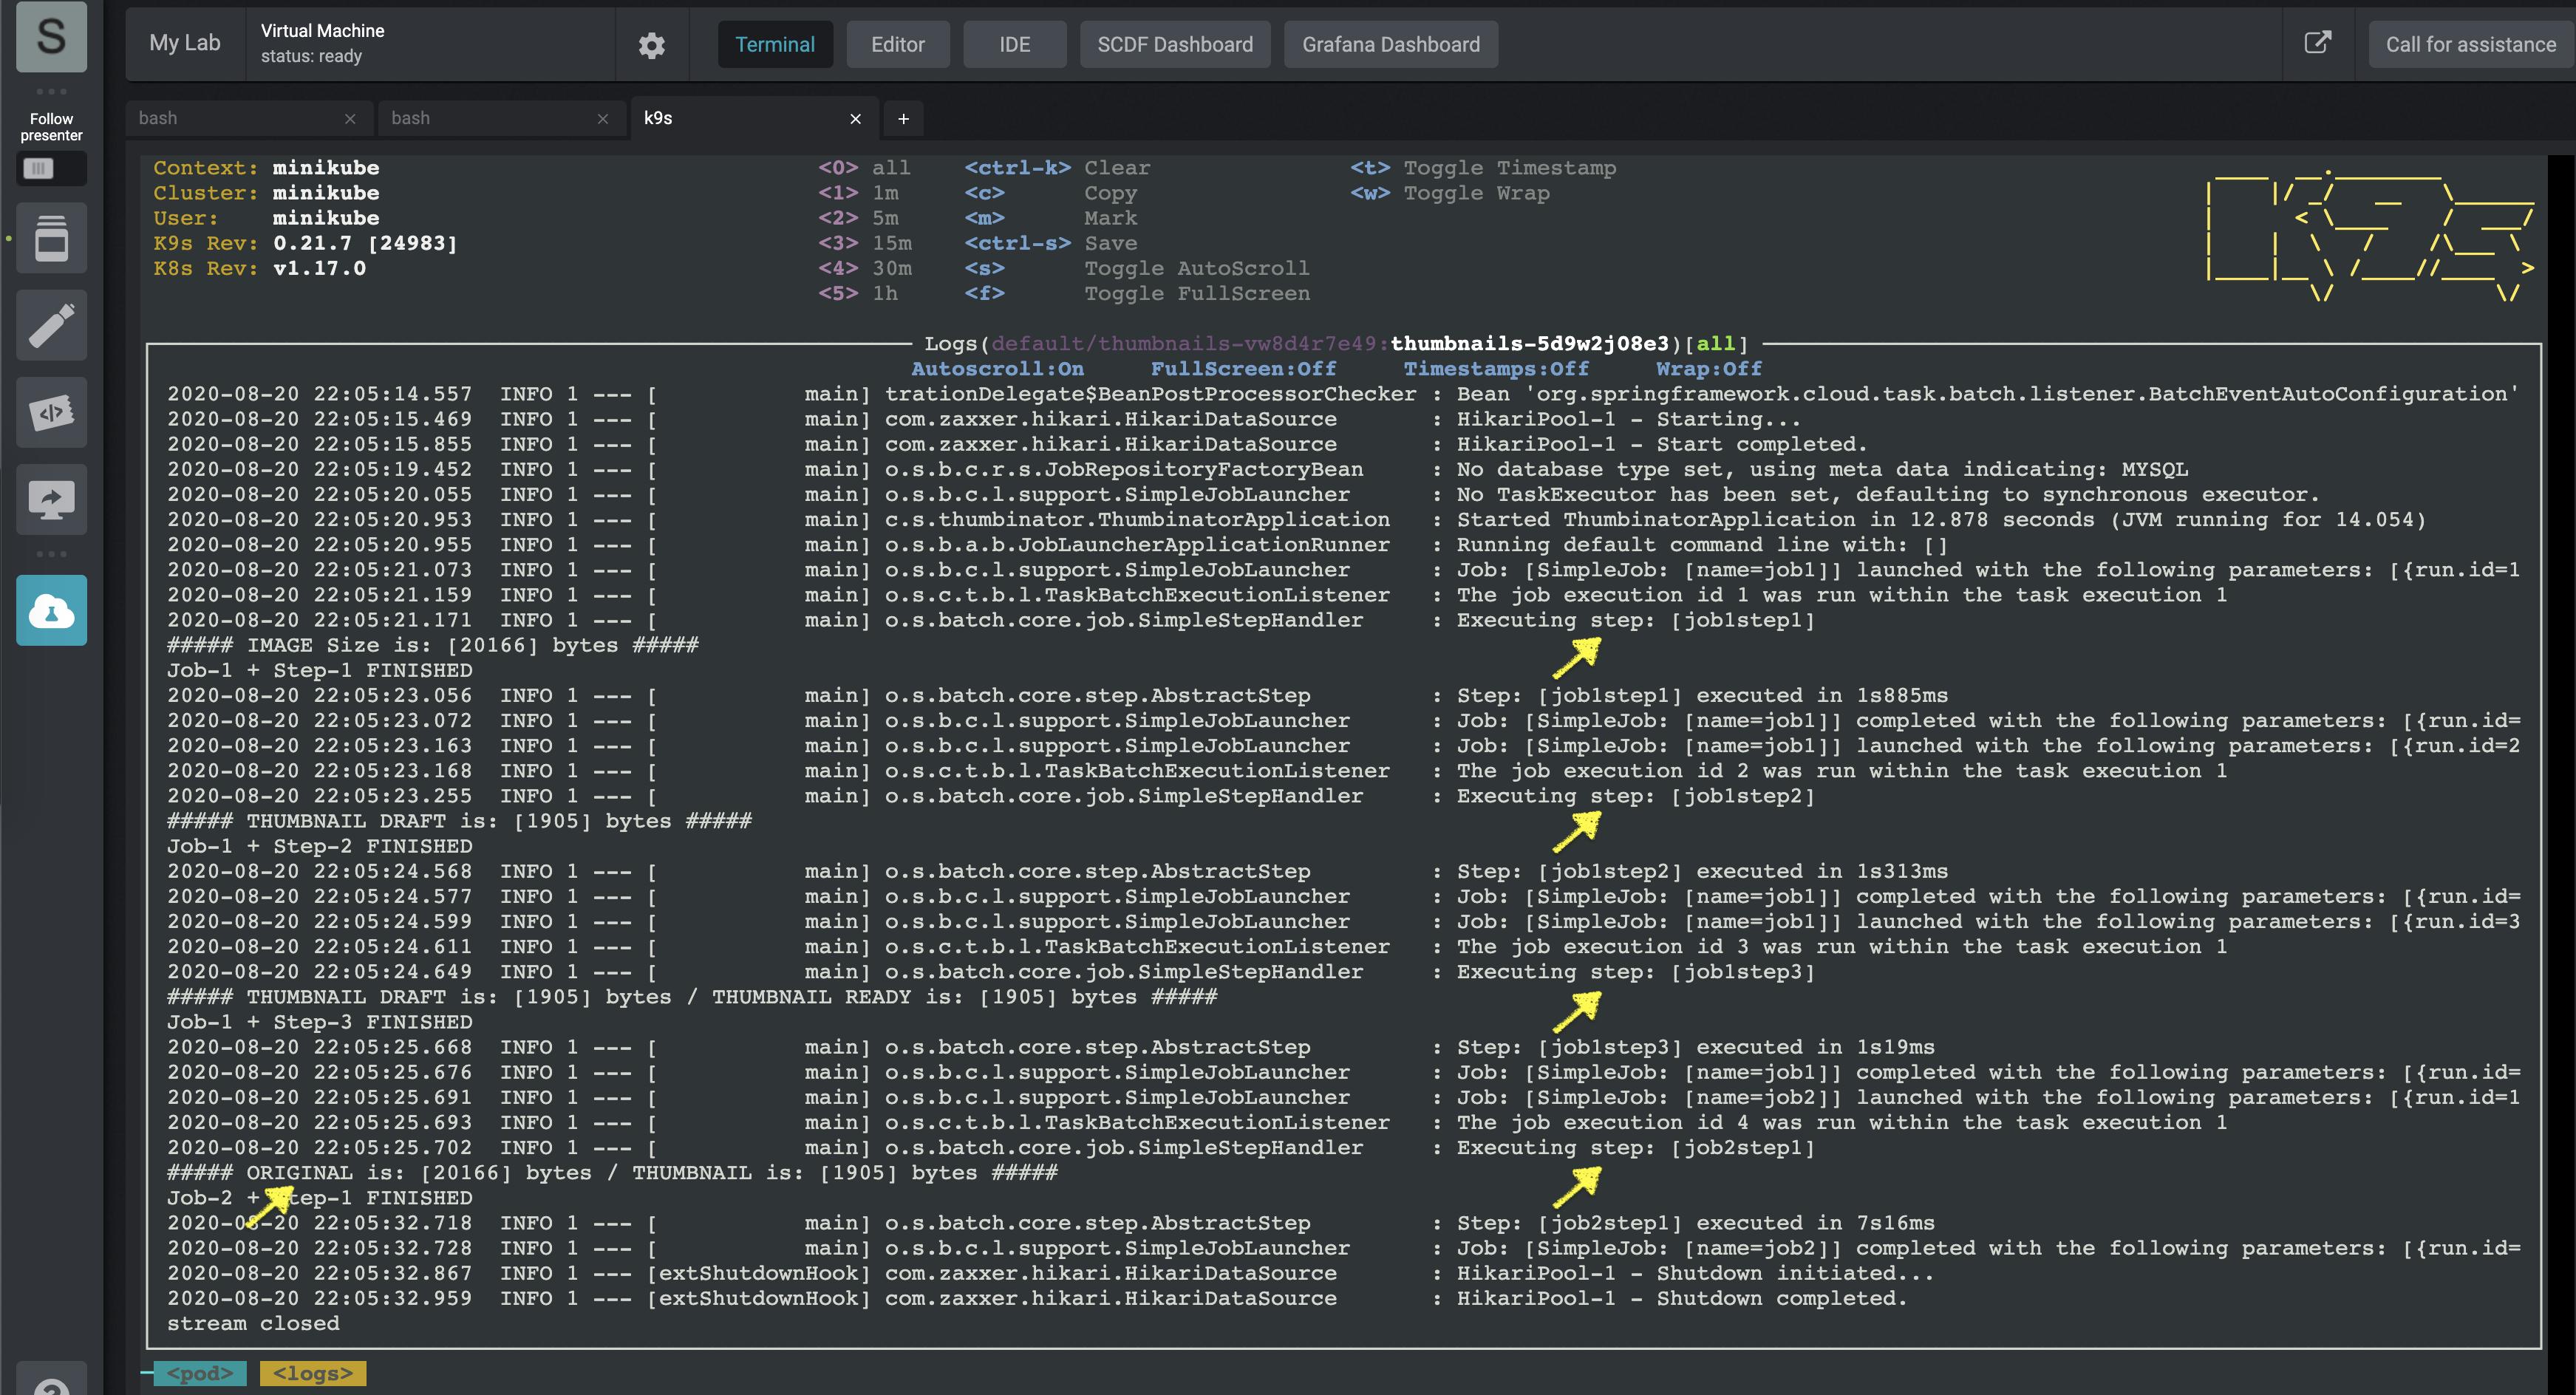Select the active Terminal tab
2576x1395 pixels.
(775, 45)
